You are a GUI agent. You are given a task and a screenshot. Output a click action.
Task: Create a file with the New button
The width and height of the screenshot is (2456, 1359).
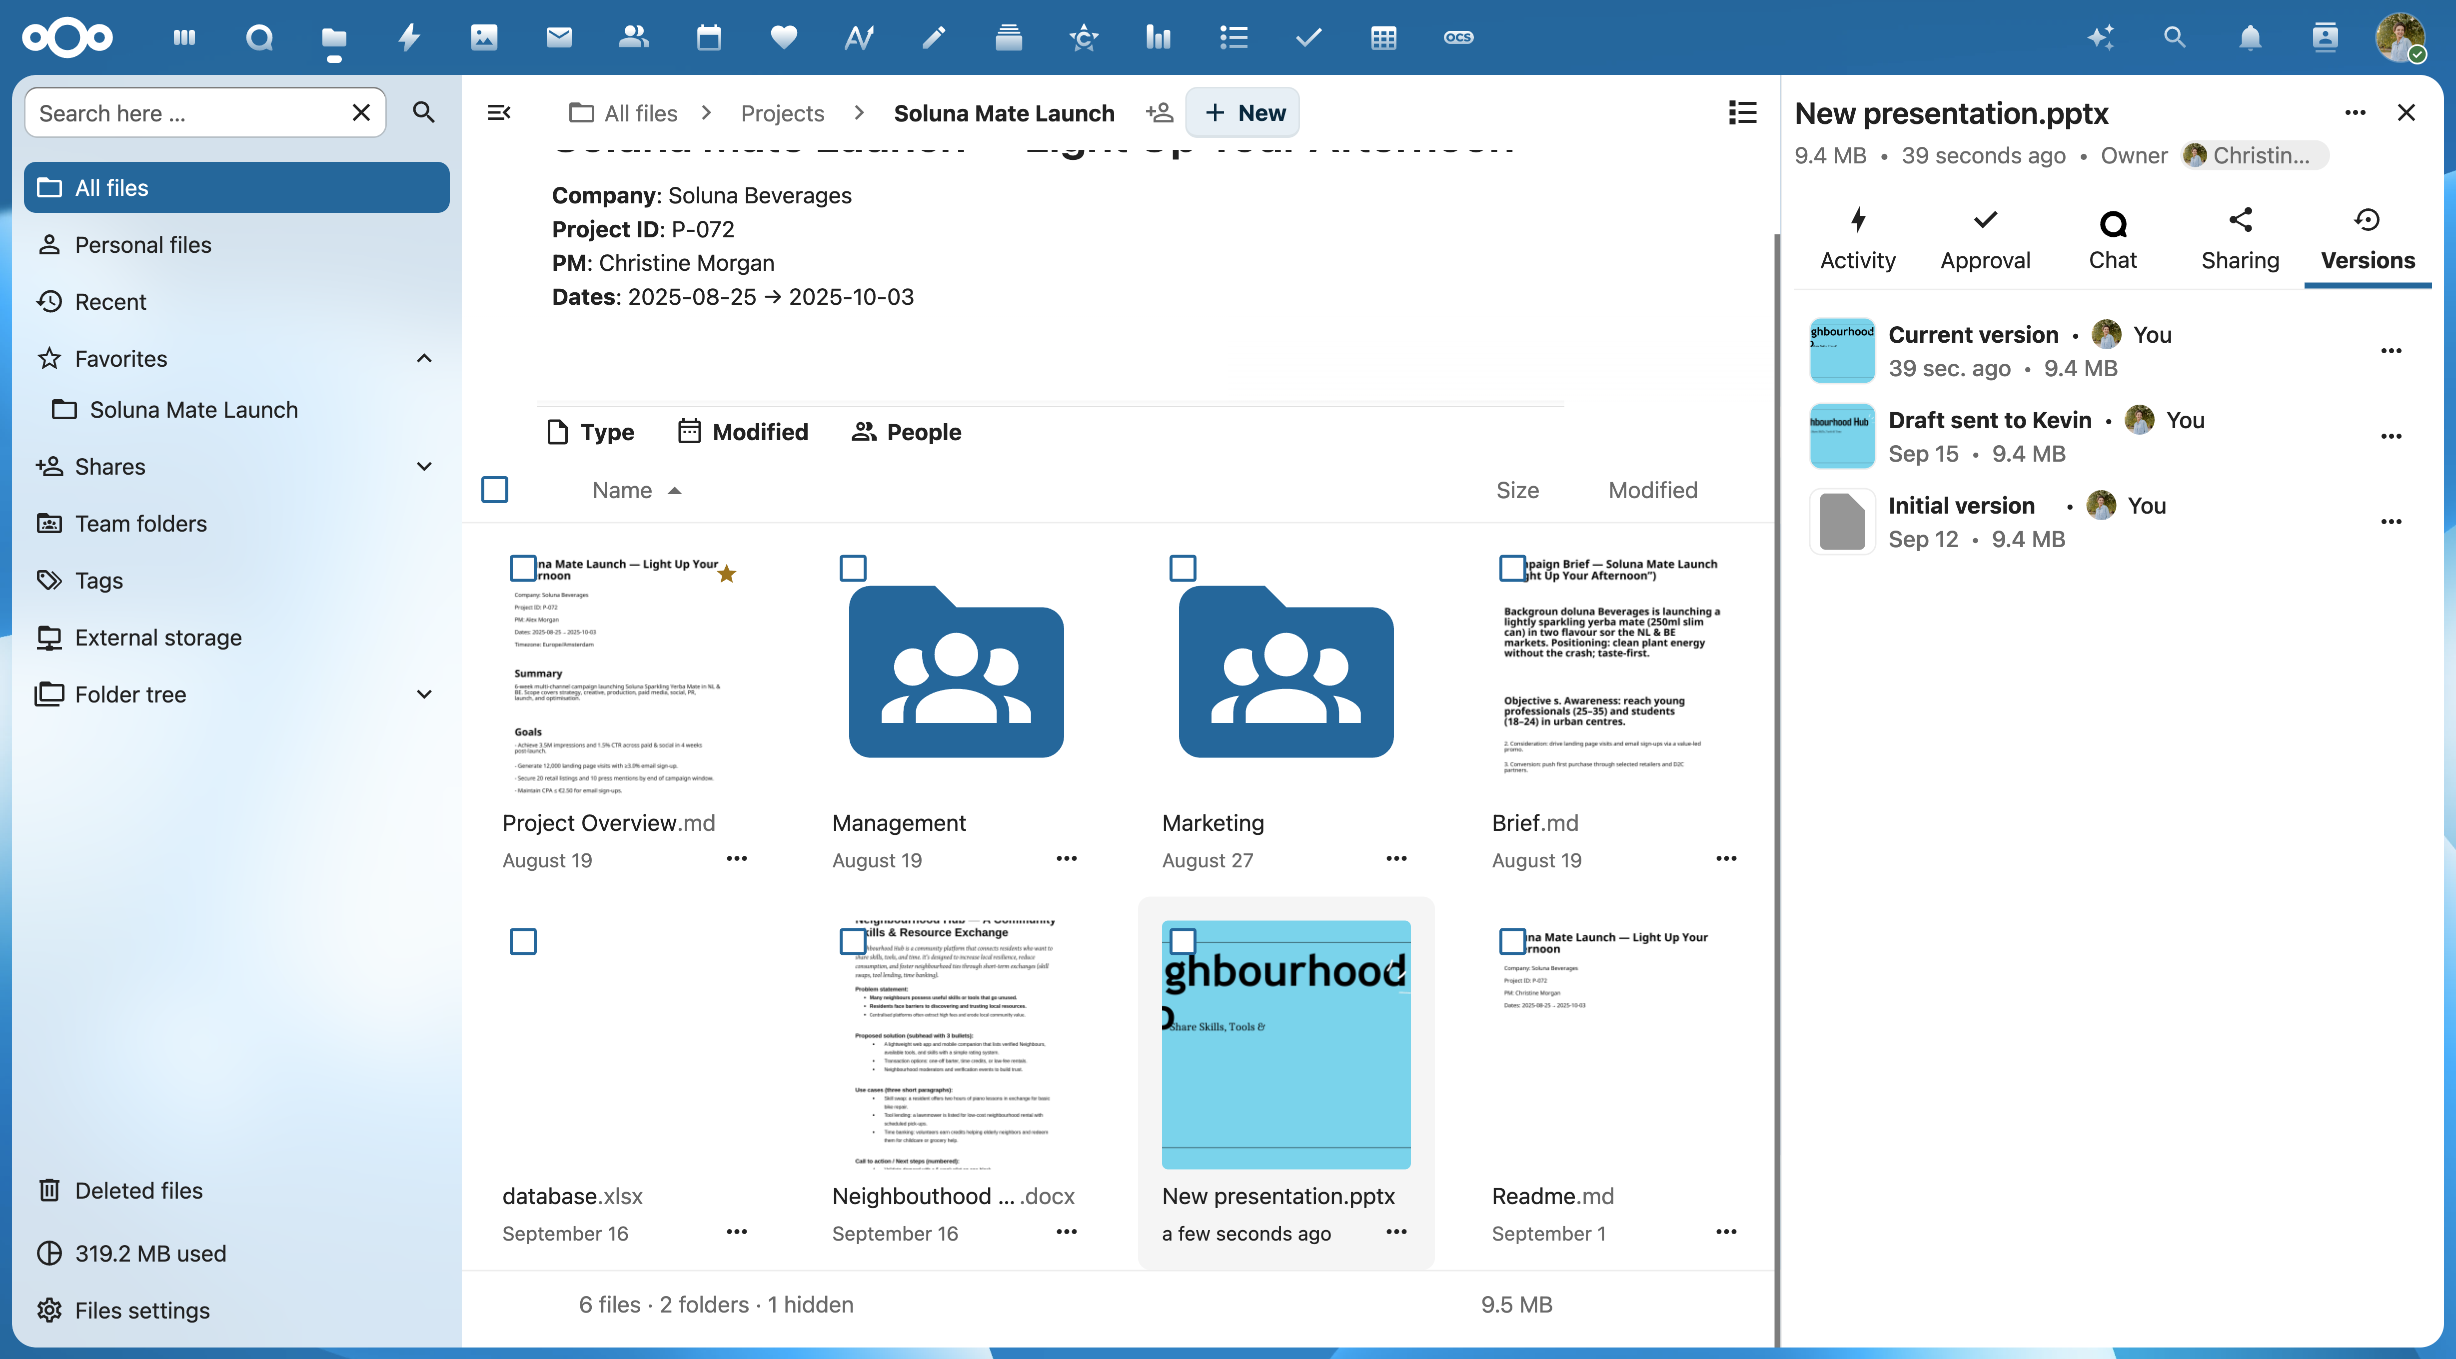tap(1242, 111)
